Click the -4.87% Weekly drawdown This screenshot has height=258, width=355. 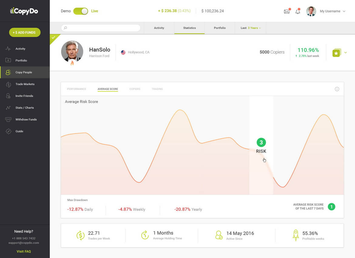132,210
